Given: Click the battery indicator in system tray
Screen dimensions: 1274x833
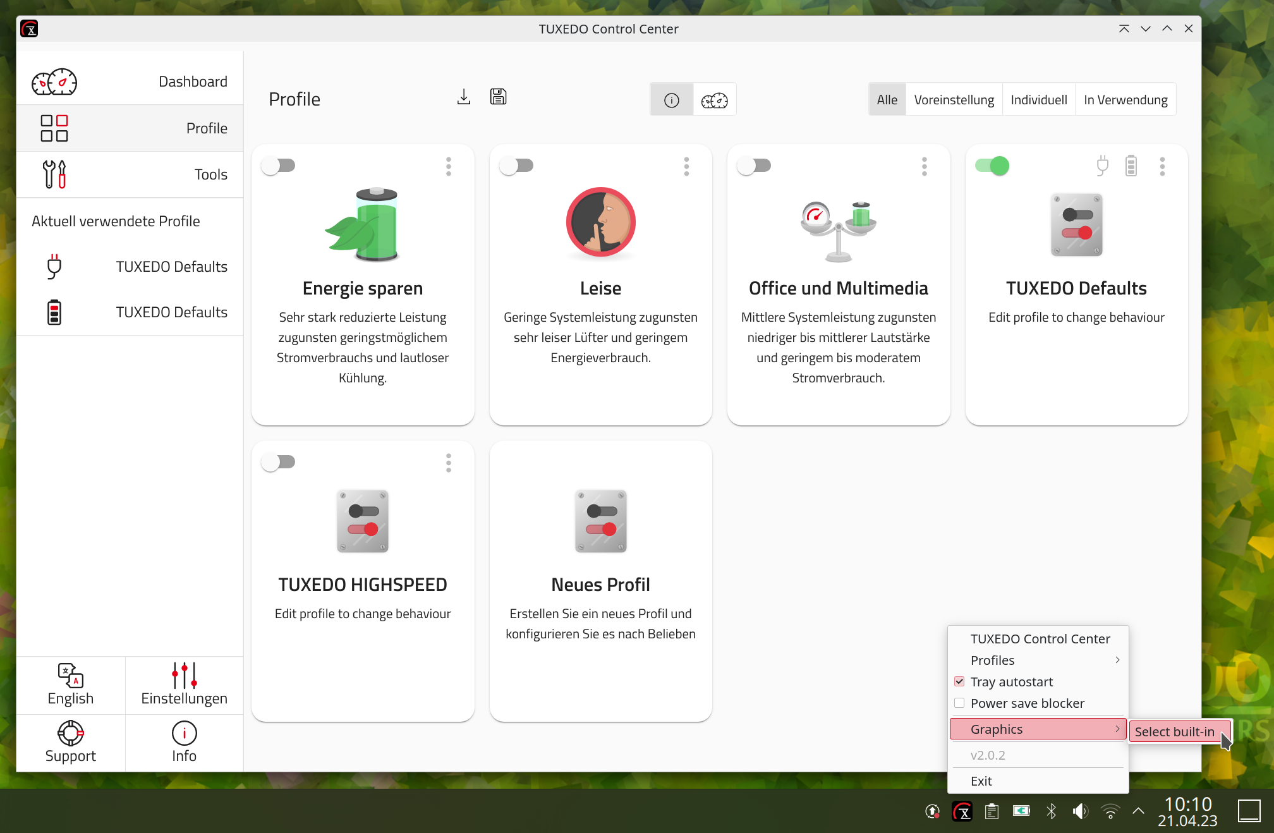Looking at the screenshot, I should 1022,812.
